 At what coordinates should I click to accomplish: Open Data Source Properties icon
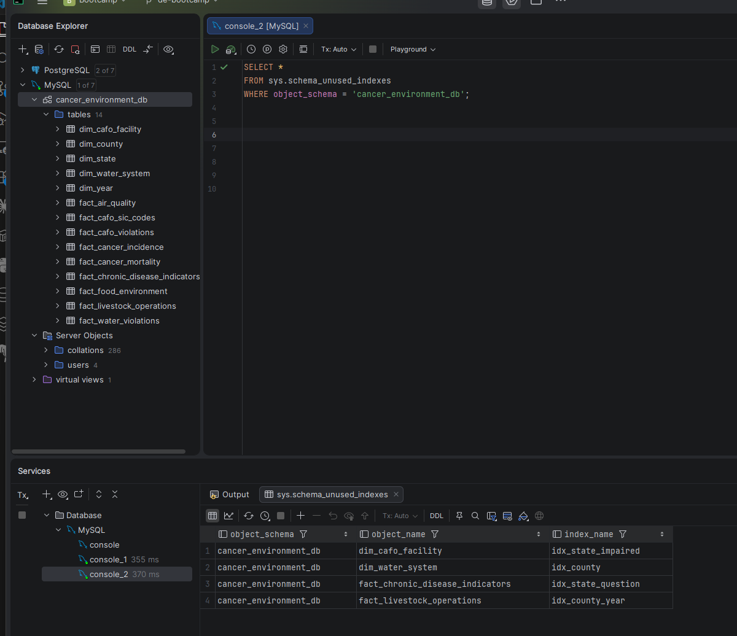click(39, 49)
